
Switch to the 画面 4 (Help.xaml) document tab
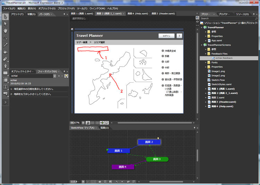click(x=138, y=14)
